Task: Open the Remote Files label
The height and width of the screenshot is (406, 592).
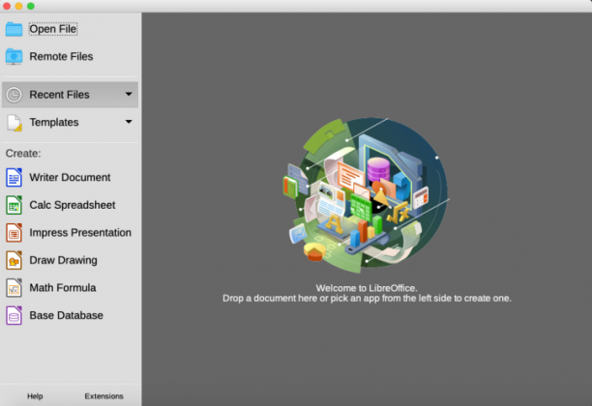Action: 61,57
